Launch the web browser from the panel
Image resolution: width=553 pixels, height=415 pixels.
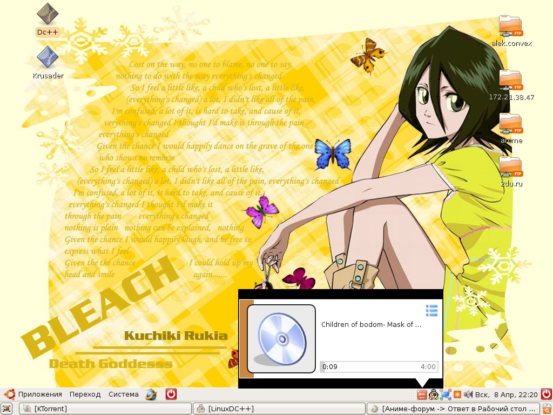click(x=151, y=394)
